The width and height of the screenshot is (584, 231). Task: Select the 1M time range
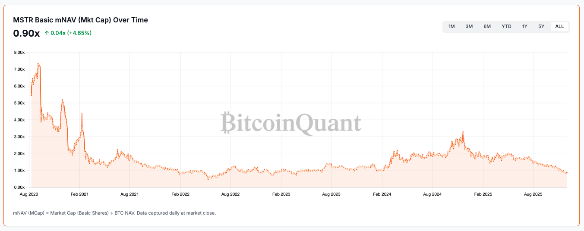click(451, 27)
